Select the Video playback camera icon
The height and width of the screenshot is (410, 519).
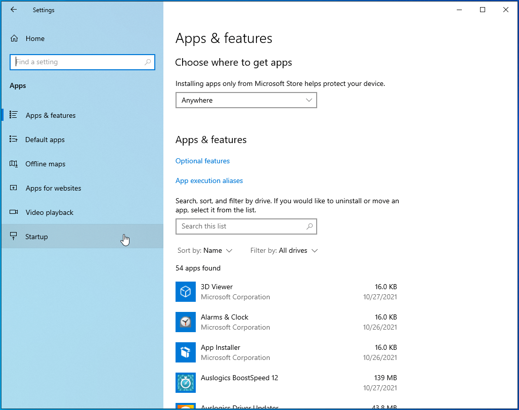14,212
